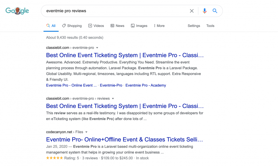278x166 pixels.
Task: Expand dropdown arrow next to codecanyon.net › Files
Action: pyautogui.click(x=86, y=132)
